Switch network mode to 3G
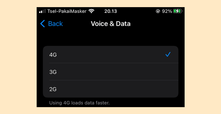 point(110,72)
